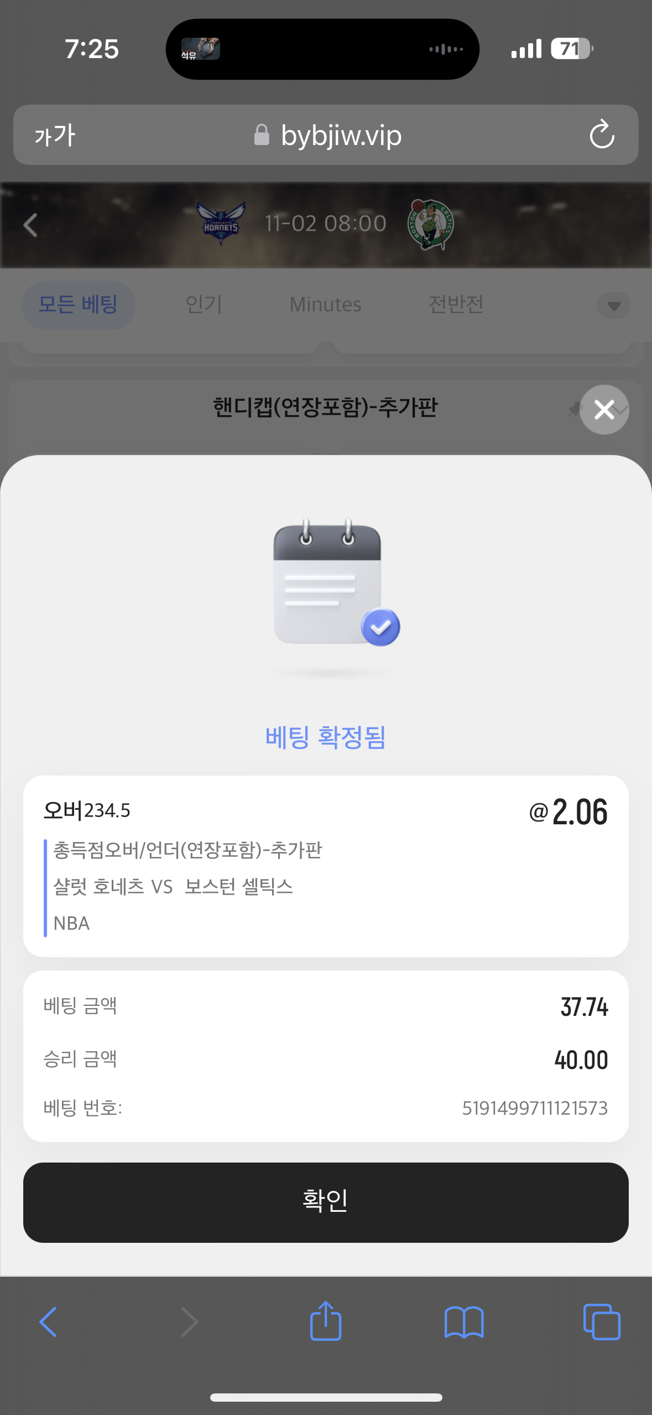Screen dimensions: 652x1415
Task: Reload the page in Safari
Action: point(602,135)
